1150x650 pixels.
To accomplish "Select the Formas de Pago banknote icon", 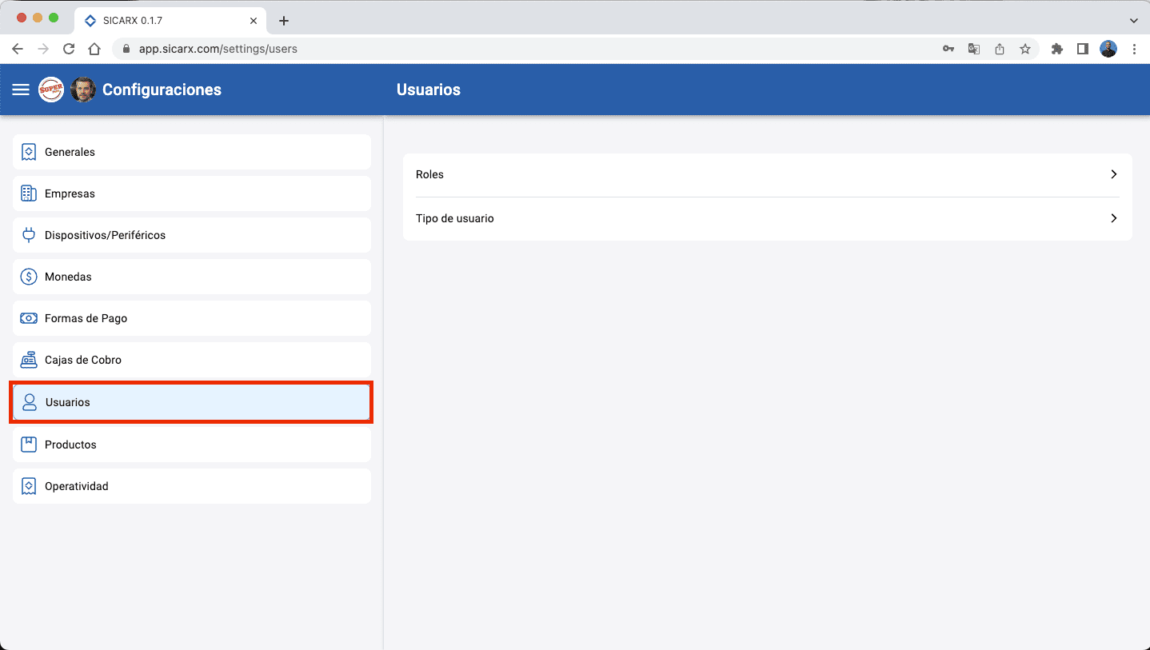I will click(29, 318).
